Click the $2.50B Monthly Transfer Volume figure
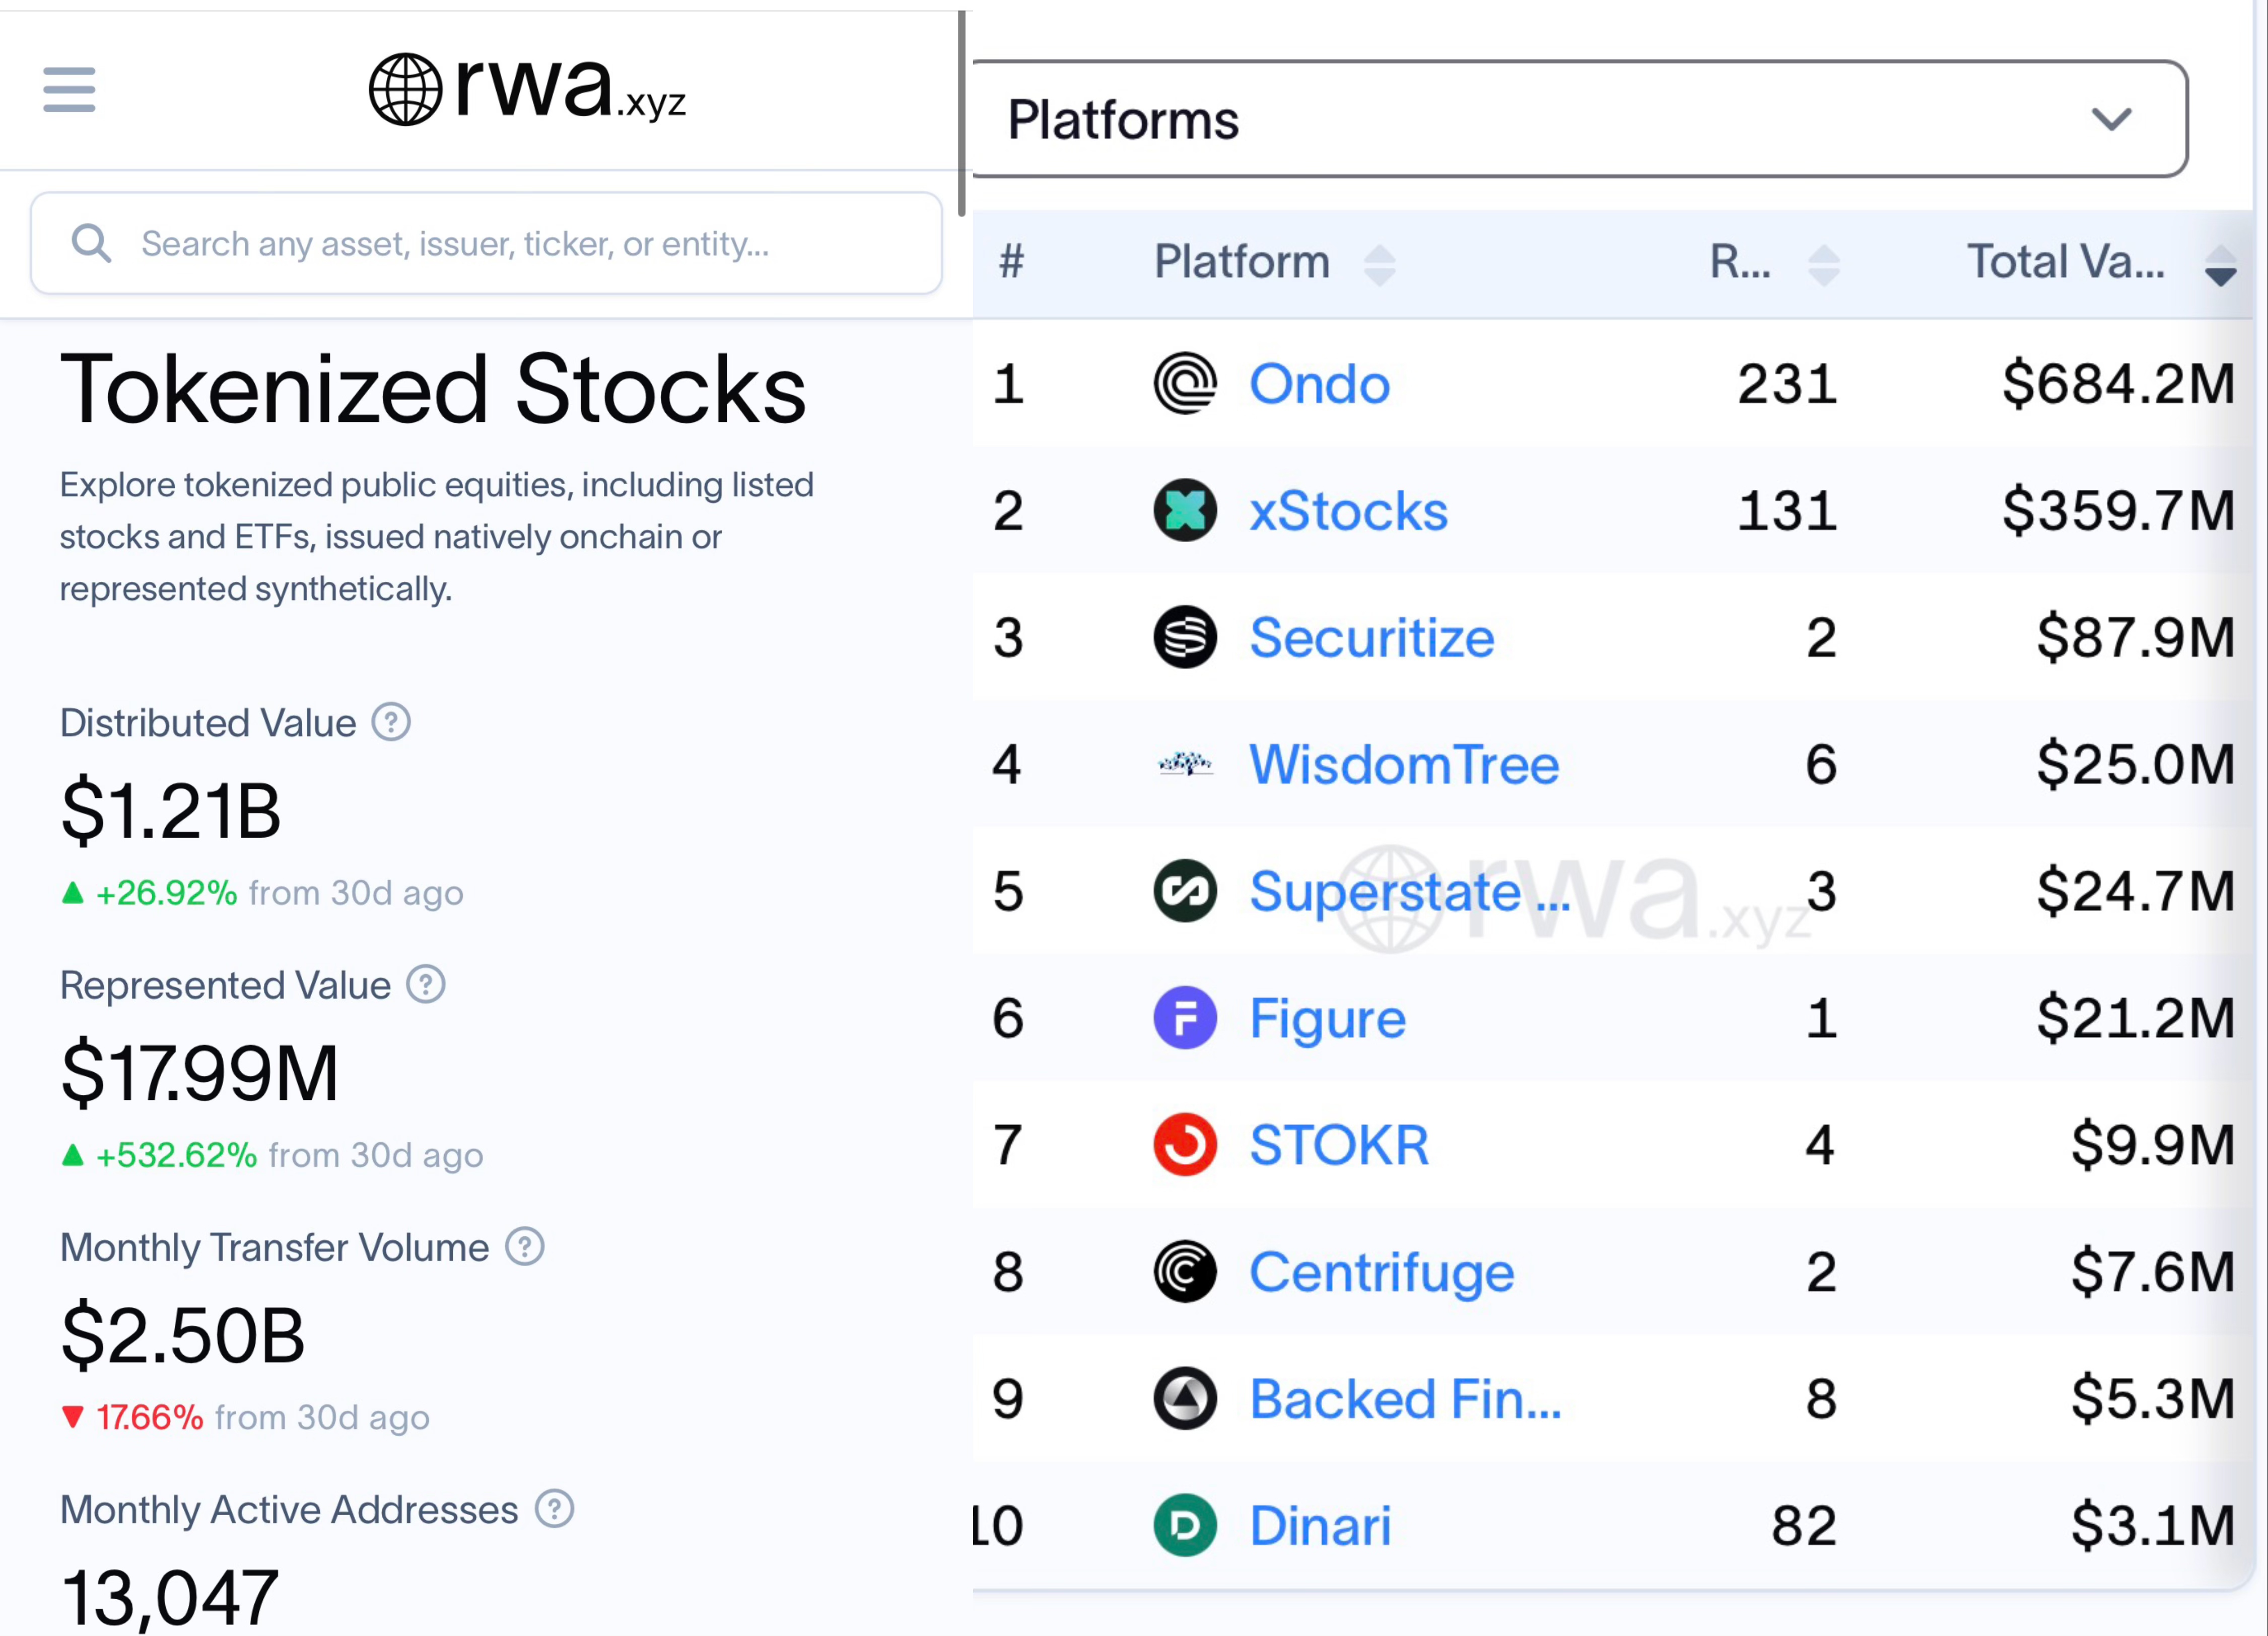This screenshot has width=2268, height=1636. (x=183, y=1335)
